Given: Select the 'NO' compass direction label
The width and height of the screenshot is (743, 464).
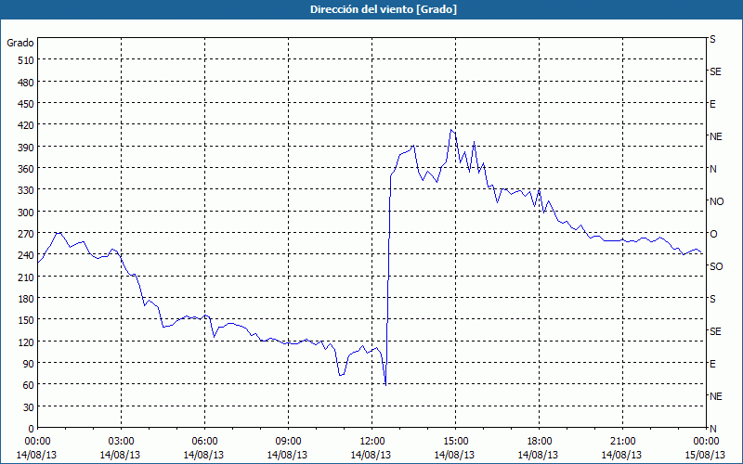Looking at the screenshot, I should click(717, 201).
